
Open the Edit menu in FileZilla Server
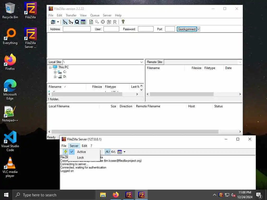[x=84, y=146]
